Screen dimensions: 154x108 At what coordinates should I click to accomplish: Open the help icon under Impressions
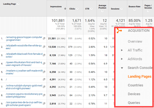point(56,10)
